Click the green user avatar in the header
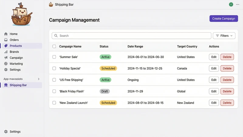 231,5
